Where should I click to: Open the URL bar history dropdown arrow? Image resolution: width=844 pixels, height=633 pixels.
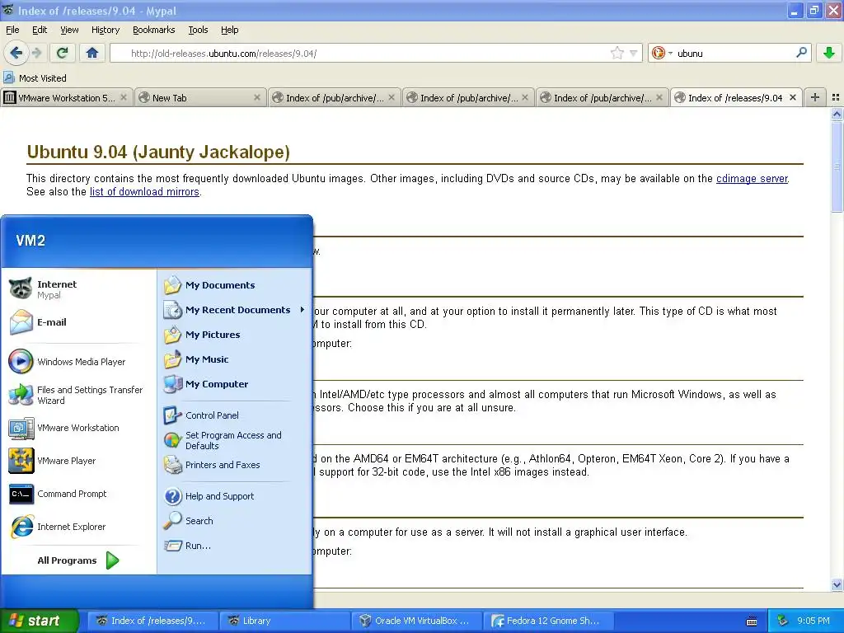point(634,53)
